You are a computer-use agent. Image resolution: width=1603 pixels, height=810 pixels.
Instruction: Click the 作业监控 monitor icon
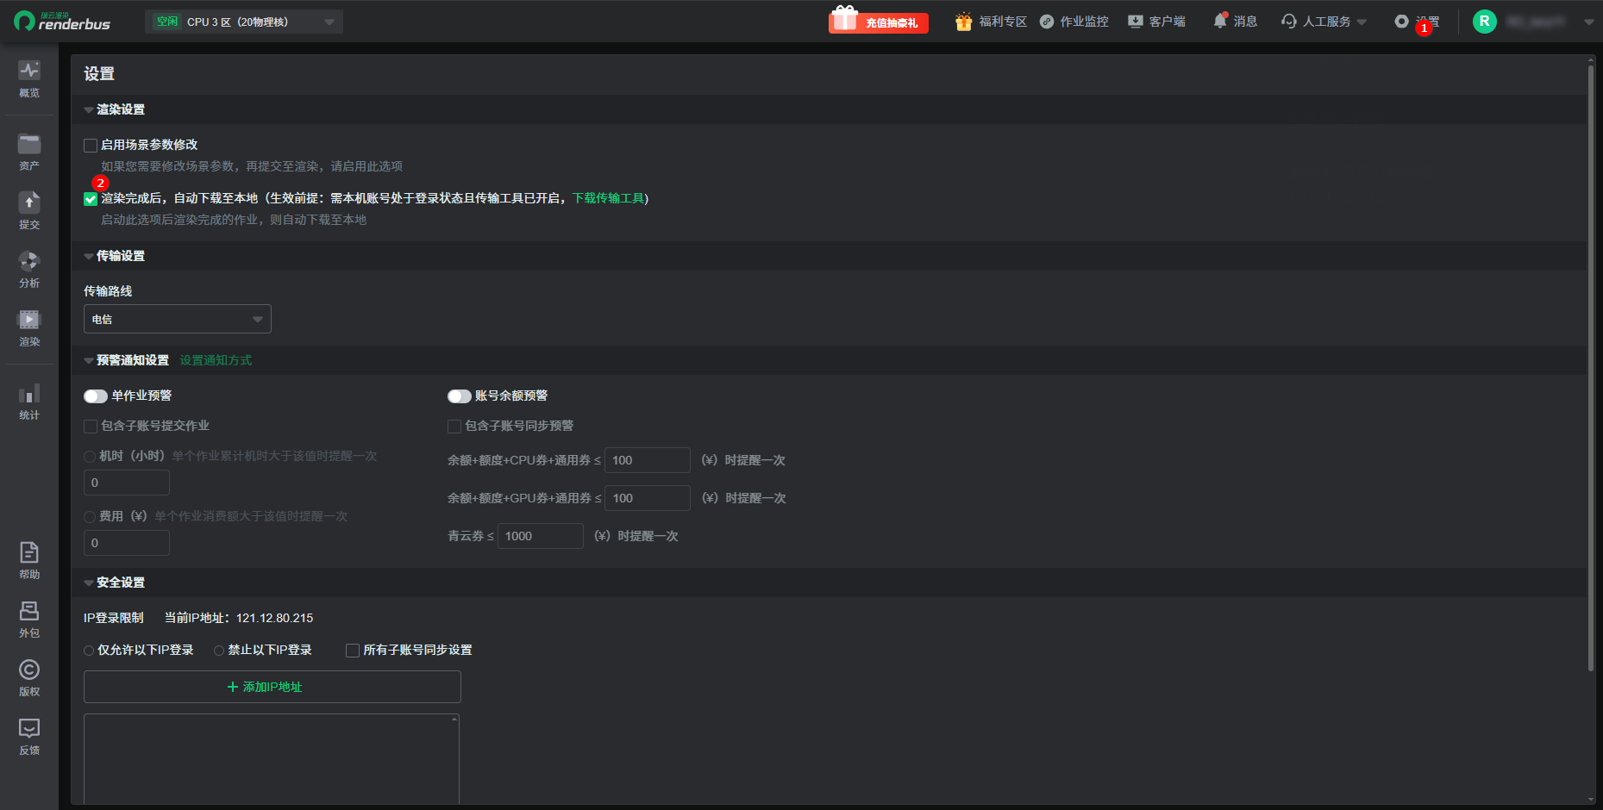[x=1047, y=22]
